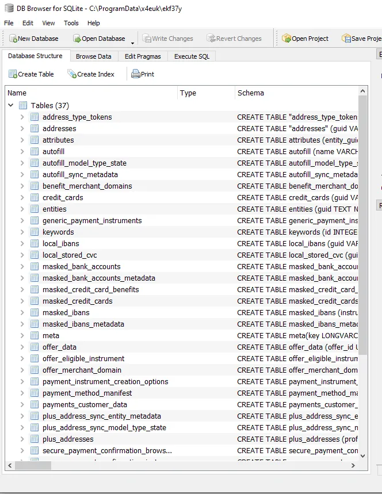The height and width of the screenshot is (494, 382).
Task: Select the offer_data table row
Action: pyautogui.click(x=59, y=347)
